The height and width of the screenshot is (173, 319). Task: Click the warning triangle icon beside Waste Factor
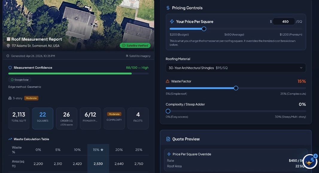coord(168,81)
